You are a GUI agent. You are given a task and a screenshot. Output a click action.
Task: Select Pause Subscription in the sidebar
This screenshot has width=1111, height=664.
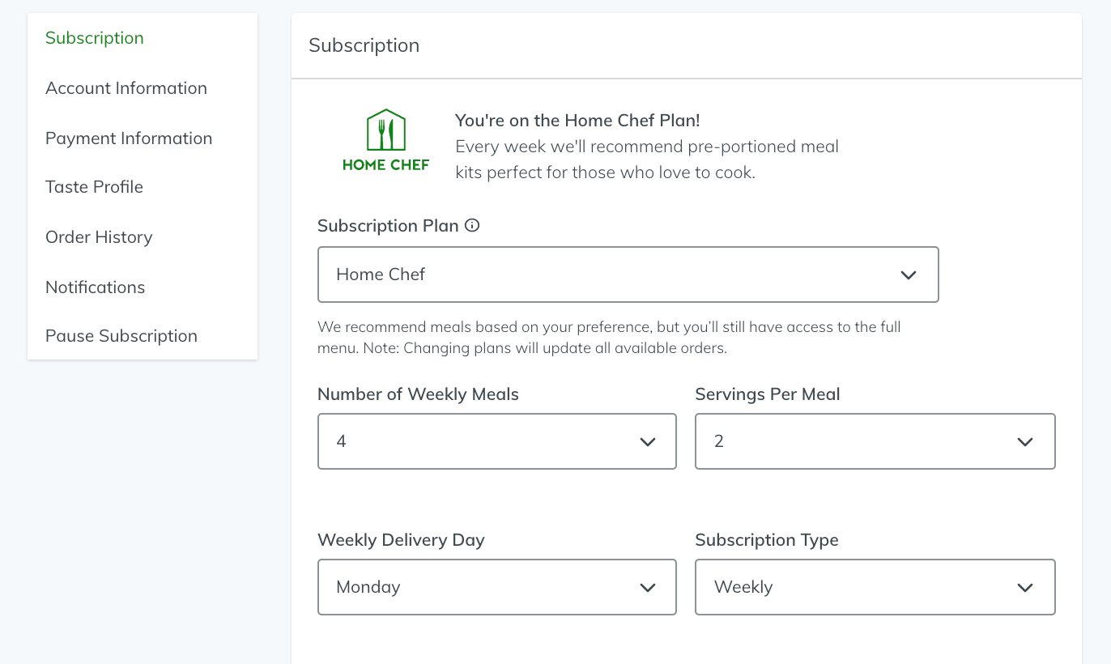point(121,336)
